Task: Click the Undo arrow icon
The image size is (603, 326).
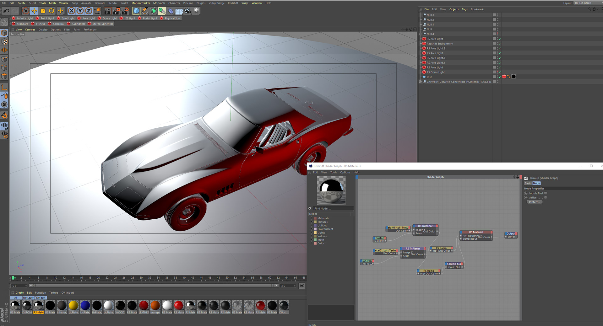Action: point(6,11)
